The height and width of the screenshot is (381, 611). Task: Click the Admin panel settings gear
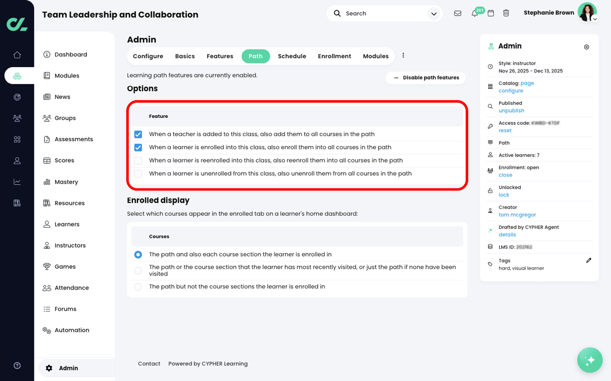pyautogui.click(x=586, y=47)
